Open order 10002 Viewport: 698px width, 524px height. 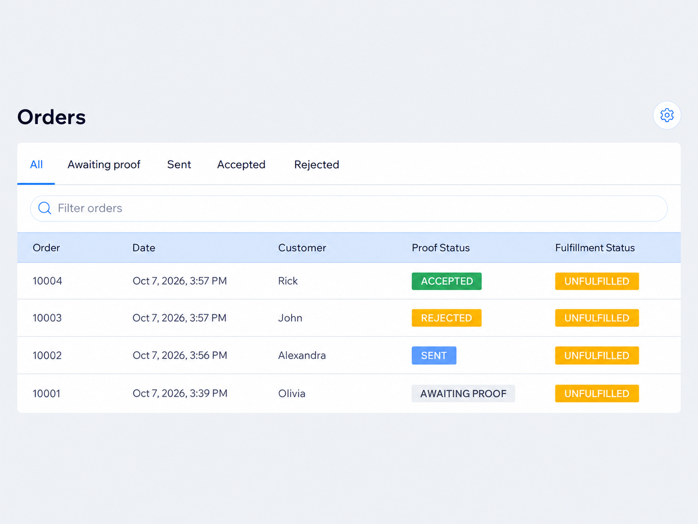click(47, 356)
